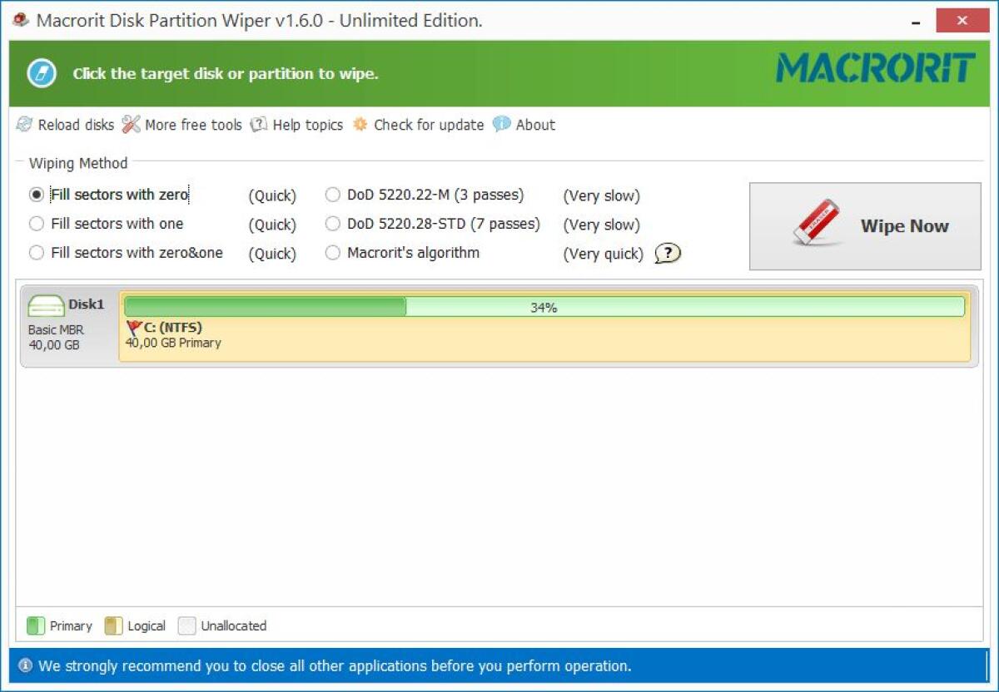The height and width of the screenshot is (692, 999).
Task: Click the question mark beside Macrorit's algorithm
Action: coord(666,254)
